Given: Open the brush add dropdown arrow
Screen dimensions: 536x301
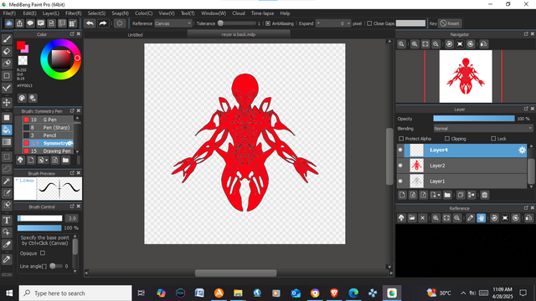Looking at the screenshot, I should [x=47, y=161].
